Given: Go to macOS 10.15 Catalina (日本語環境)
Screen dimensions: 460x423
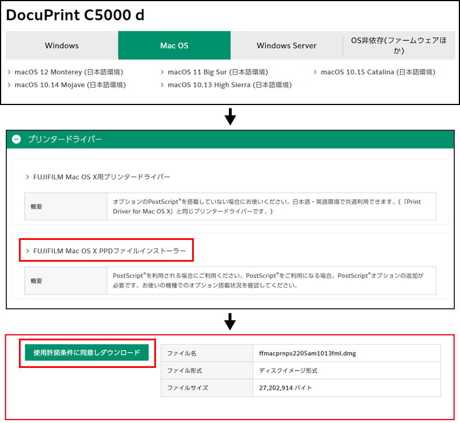Looking at the screenshot, I should [x=377, y=72].
